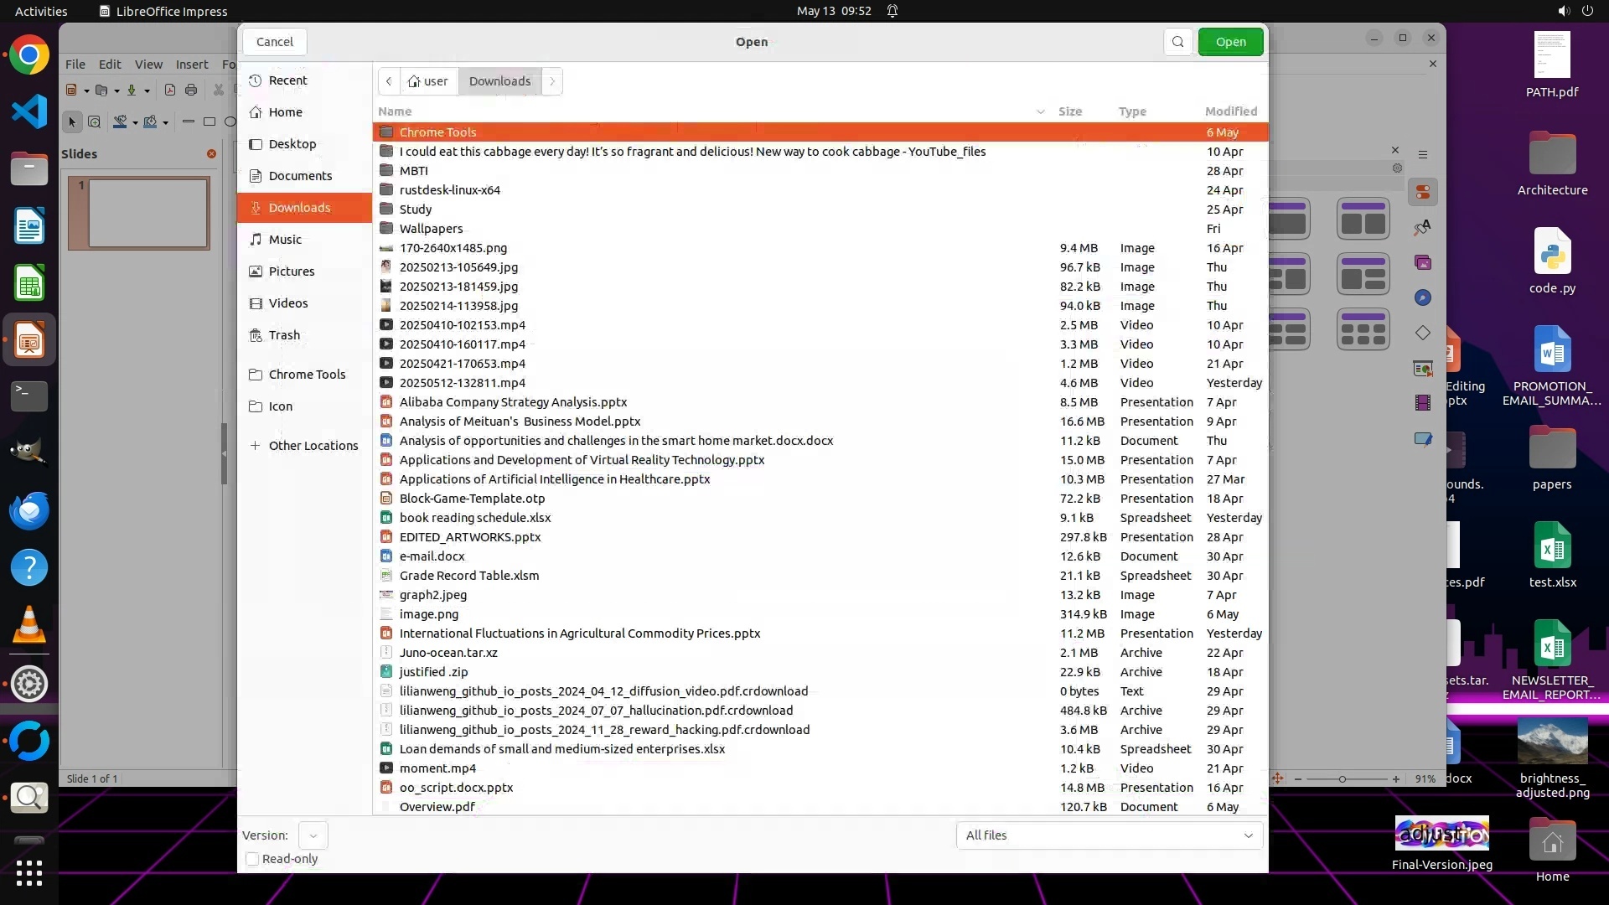Click path-back arrow in breadcrumb bar
1609x905 pixels.
(389, 81)
